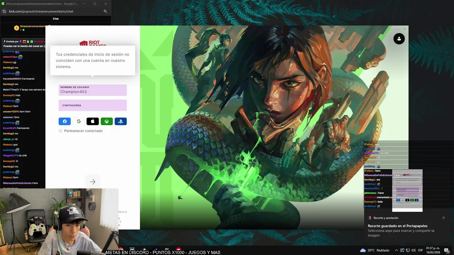
Task: Switch the ESP input language
Action: 421,250
